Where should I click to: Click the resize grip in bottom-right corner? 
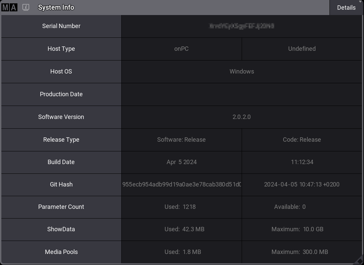click(360, 261)
